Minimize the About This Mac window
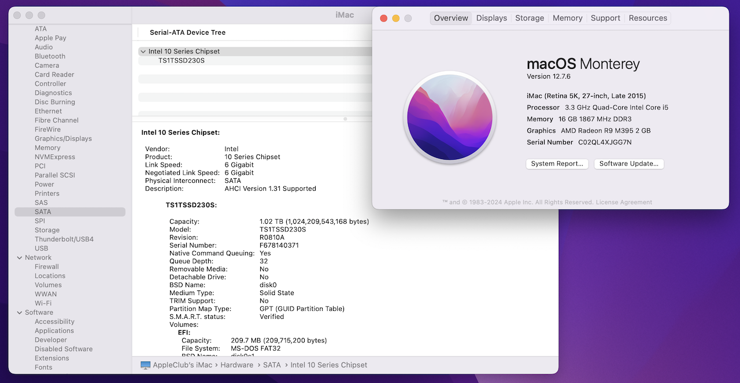Image resolution: width=740 pixels, height=383 pixels. 396,19
